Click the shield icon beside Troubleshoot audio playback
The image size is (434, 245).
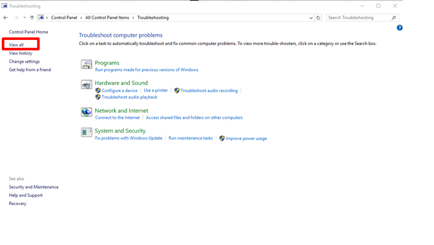pyautogui.click(x=98, y=97)
